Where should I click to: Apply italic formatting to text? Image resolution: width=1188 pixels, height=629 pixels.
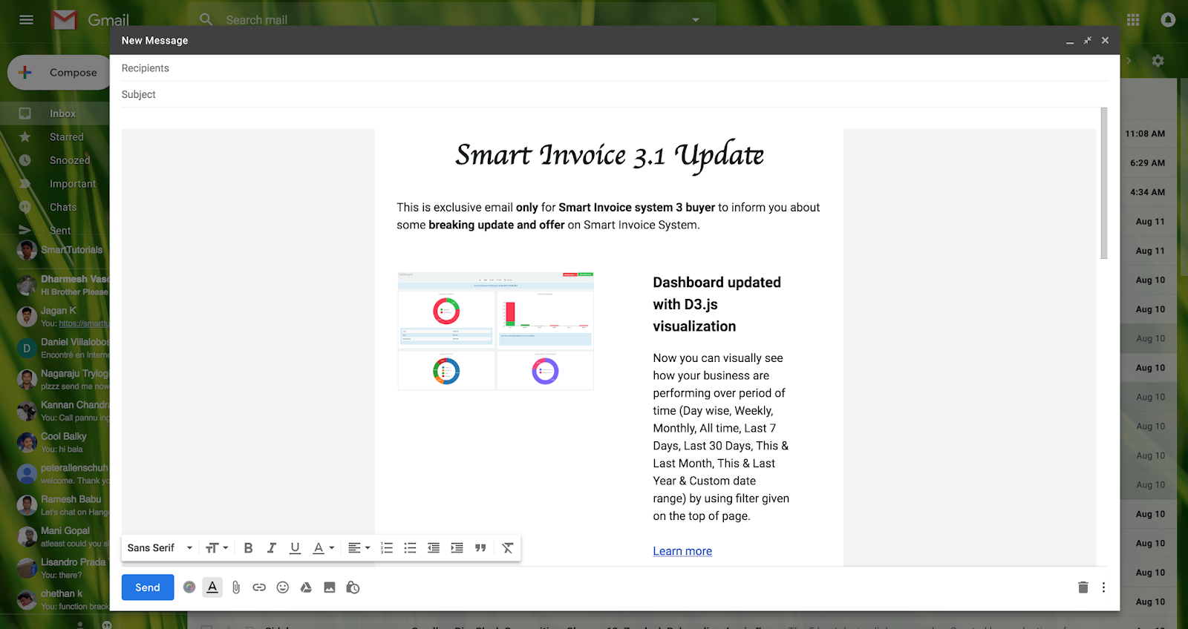click(x=272, y=548)
